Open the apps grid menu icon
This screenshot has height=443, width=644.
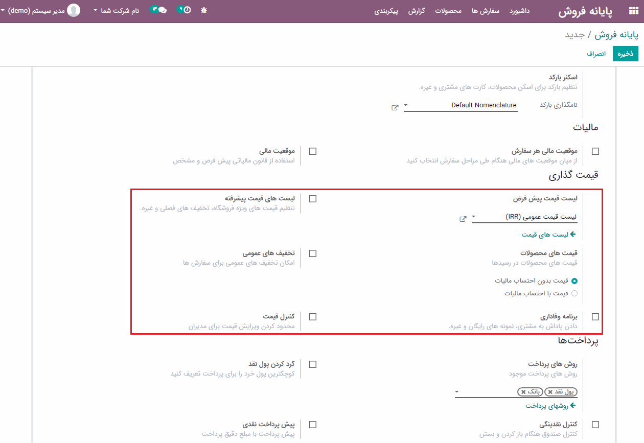(633, 11)
